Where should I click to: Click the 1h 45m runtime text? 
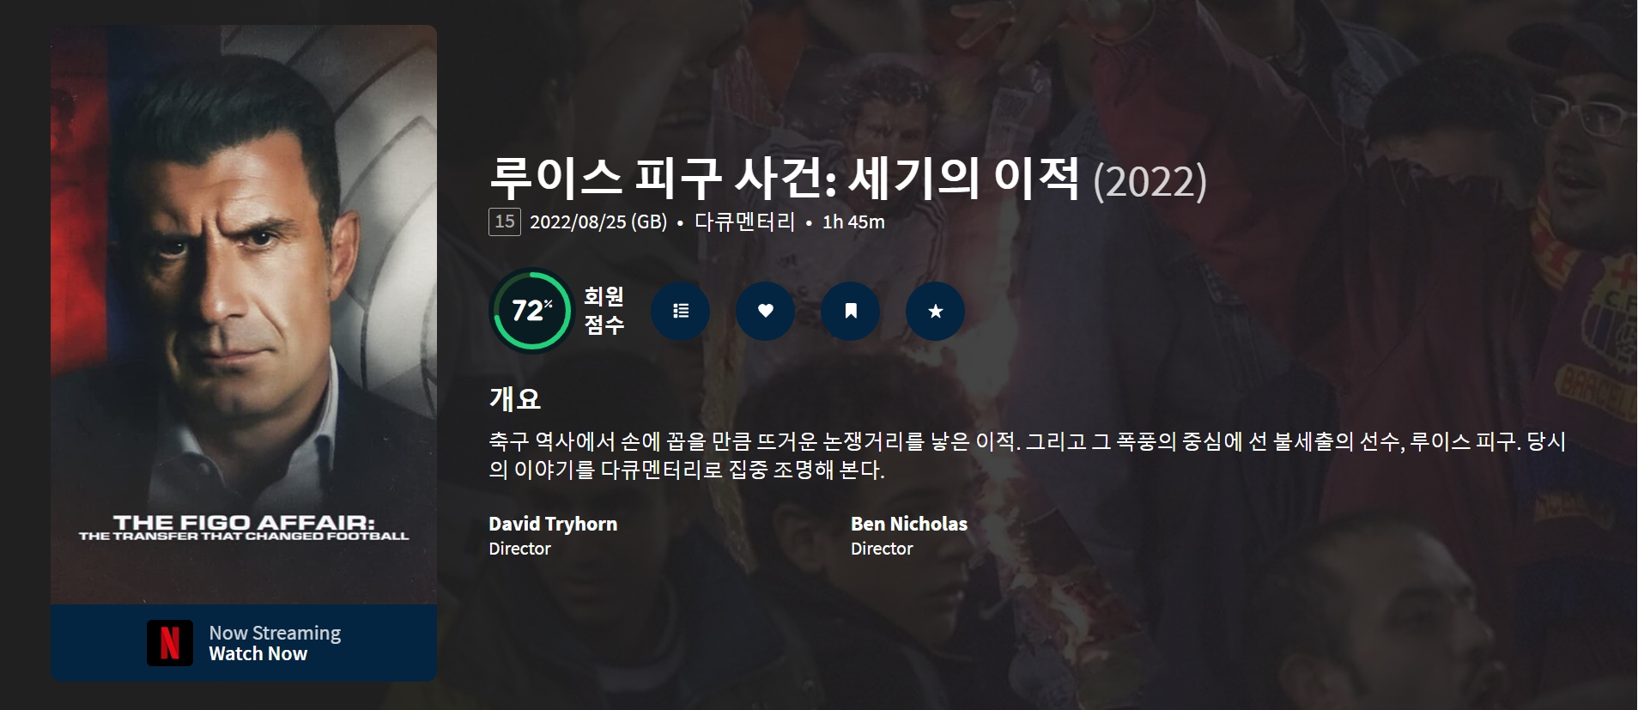click(853, 221)
